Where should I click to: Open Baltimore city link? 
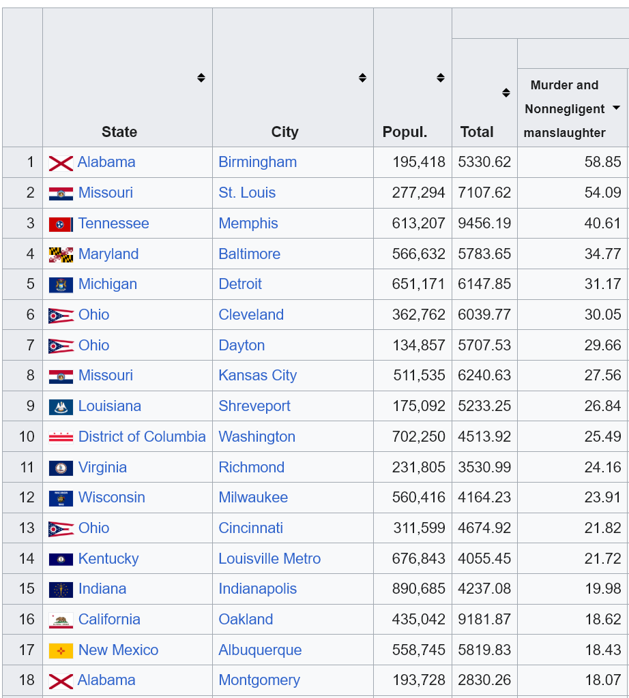pyautogui.click(x=250, y=254)
